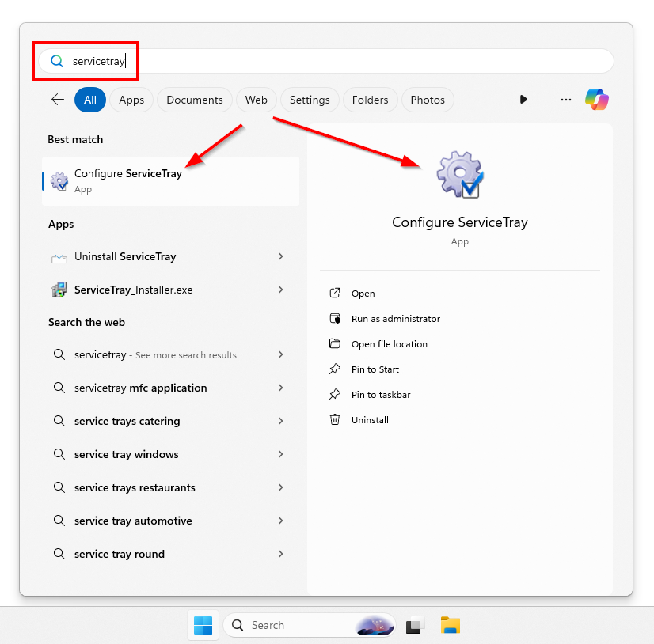Click the play arrow to show more filters
This screenshot has height=644, width=654.
[x=523, y=100]
